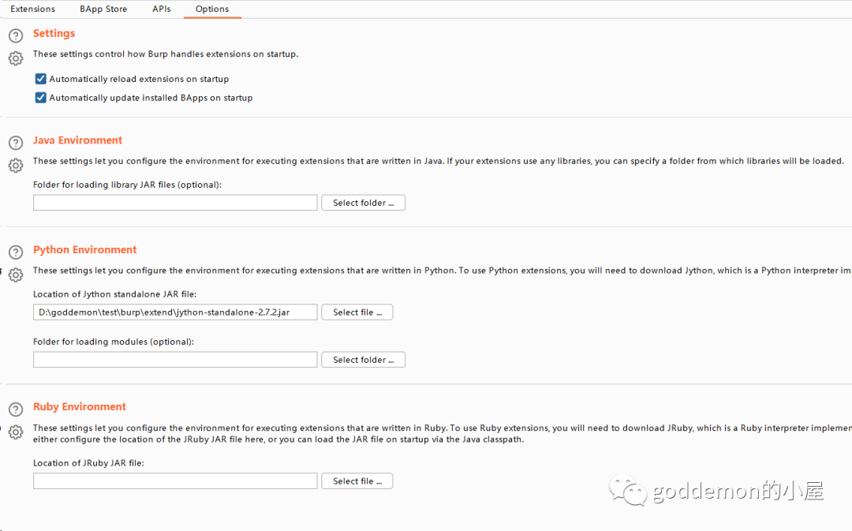Screen dimensions: 852x531
Task: Click Select file for Jython standalone JAR
Action: pyautogui.click(x=357, y=312)
